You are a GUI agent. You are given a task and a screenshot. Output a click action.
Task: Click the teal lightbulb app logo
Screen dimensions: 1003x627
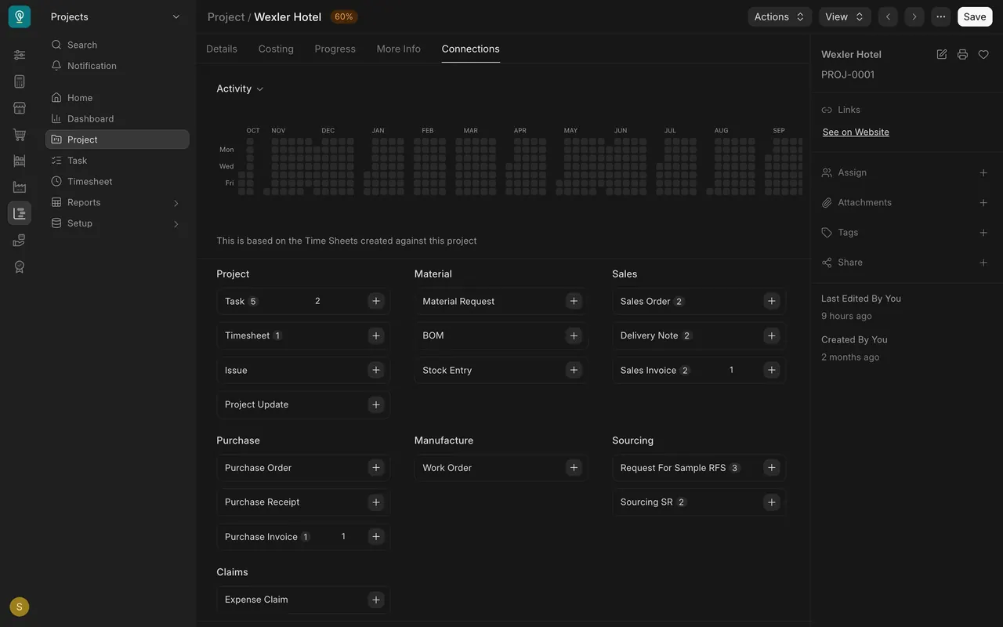point(20,16)
